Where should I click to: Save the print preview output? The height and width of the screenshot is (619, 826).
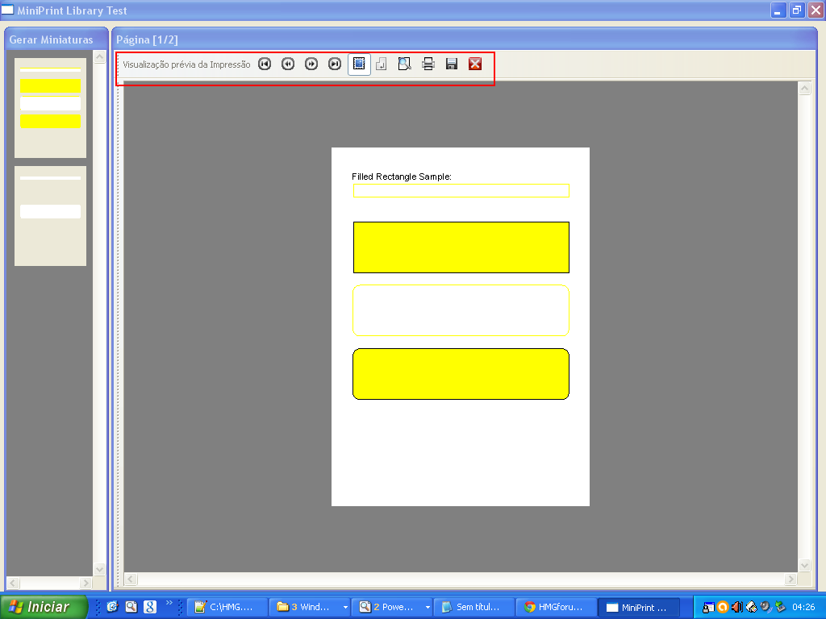(451, 64)
